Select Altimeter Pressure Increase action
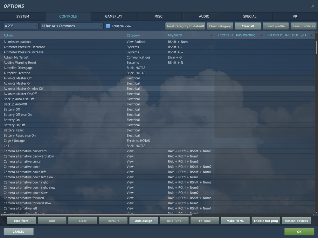Viewport: 318px width, 238px height. (x=24, y=52)
